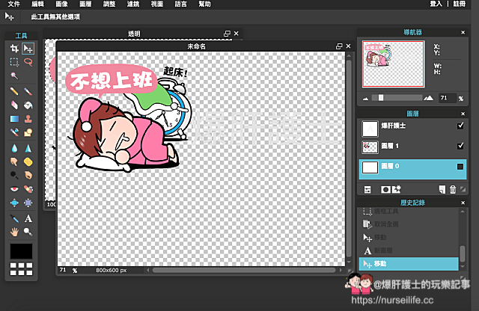
Task: Click the navigator preview thumbnail
Action: (x=393, y=64)
